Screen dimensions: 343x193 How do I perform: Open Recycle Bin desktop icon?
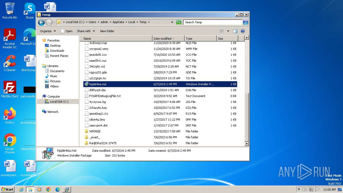10,11
